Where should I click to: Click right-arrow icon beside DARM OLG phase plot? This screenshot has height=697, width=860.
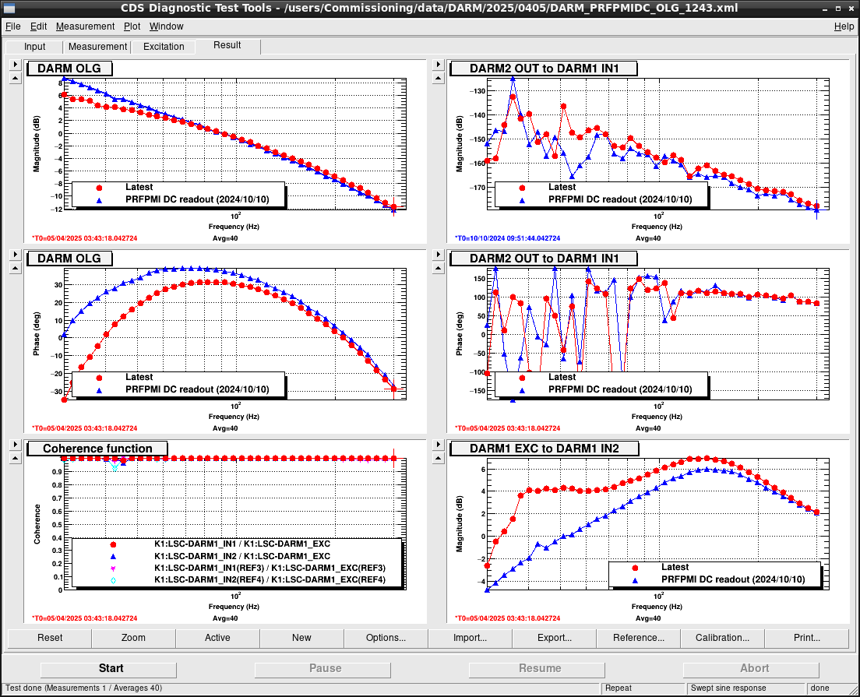pos(16,255)
